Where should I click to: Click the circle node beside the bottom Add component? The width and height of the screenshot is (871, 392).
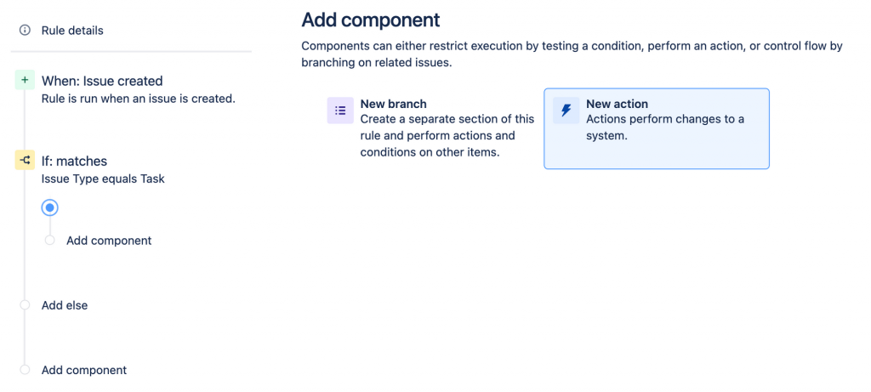pyautogui.click(x=25, y=370)
